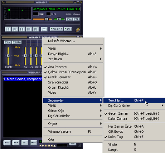Adjust the green balance slider
Image resolution: width=165 pixels, height=153 pixels.
tap(59, 19)
